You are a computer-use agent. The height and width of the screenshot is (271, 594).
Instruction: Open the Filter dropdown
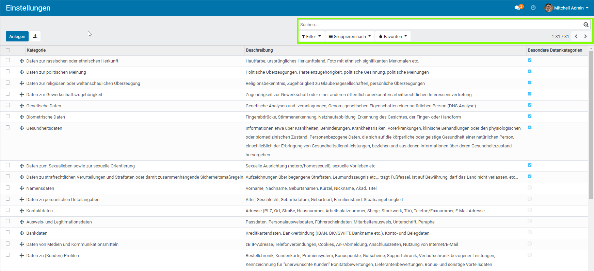(x=311, y=36)
